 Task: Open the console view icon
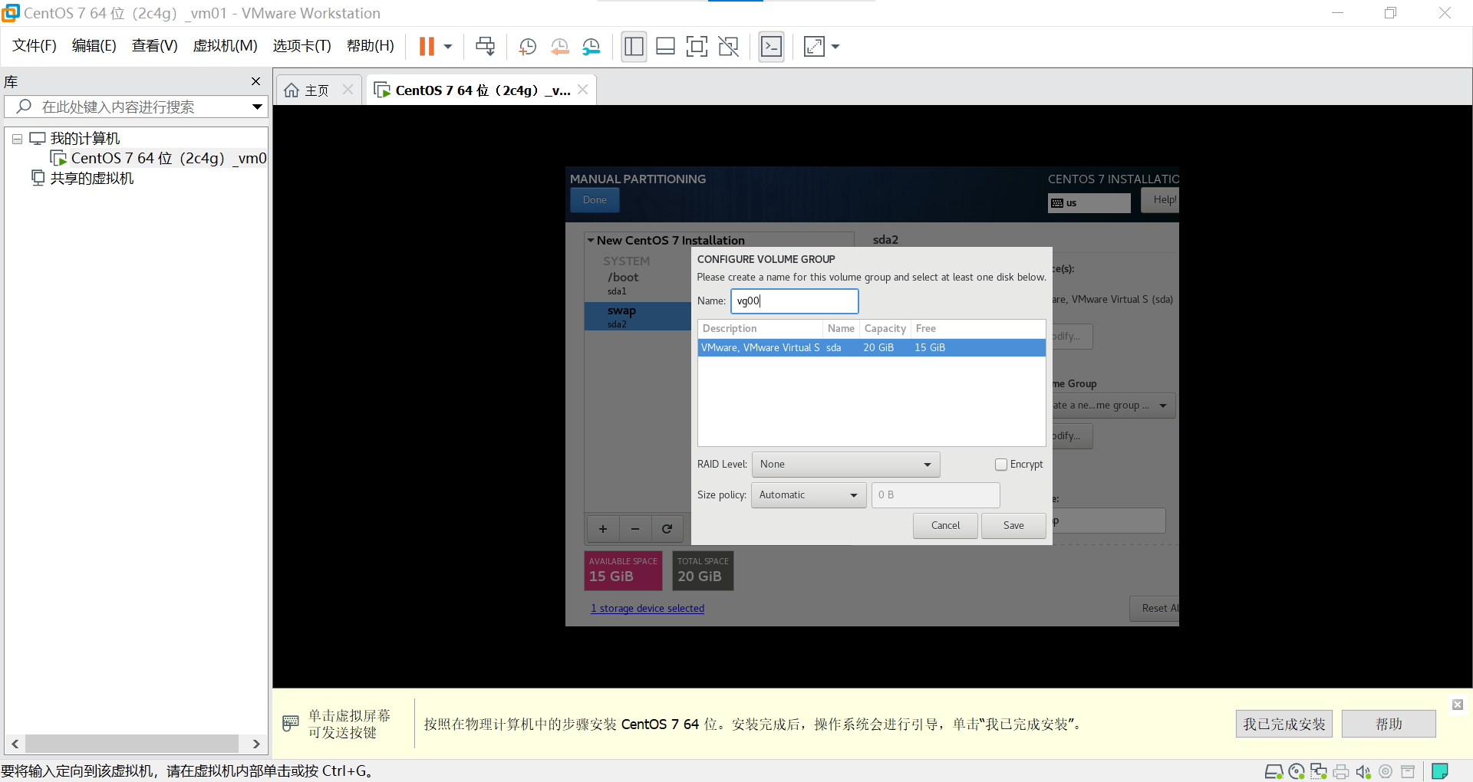771,47
